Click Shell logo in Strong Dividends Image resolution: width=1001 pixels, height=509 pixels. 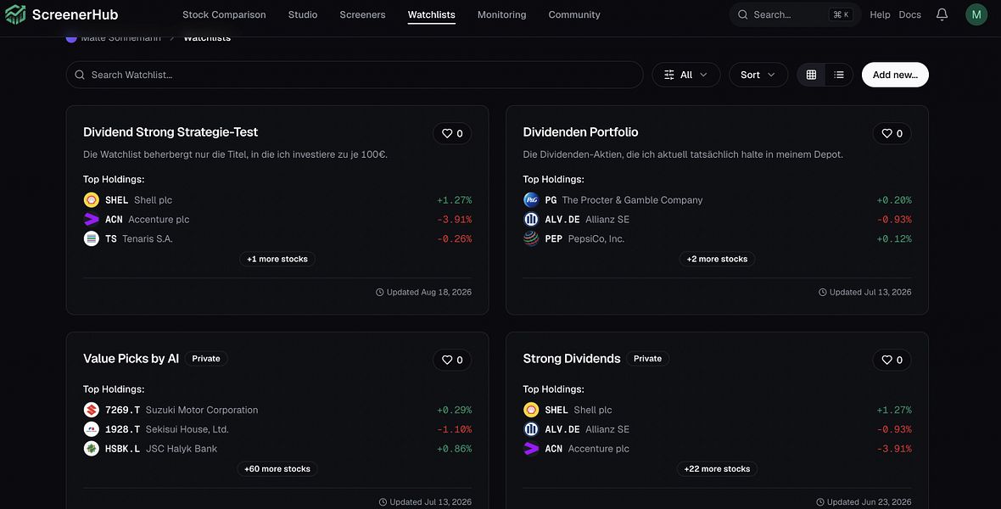531,410
